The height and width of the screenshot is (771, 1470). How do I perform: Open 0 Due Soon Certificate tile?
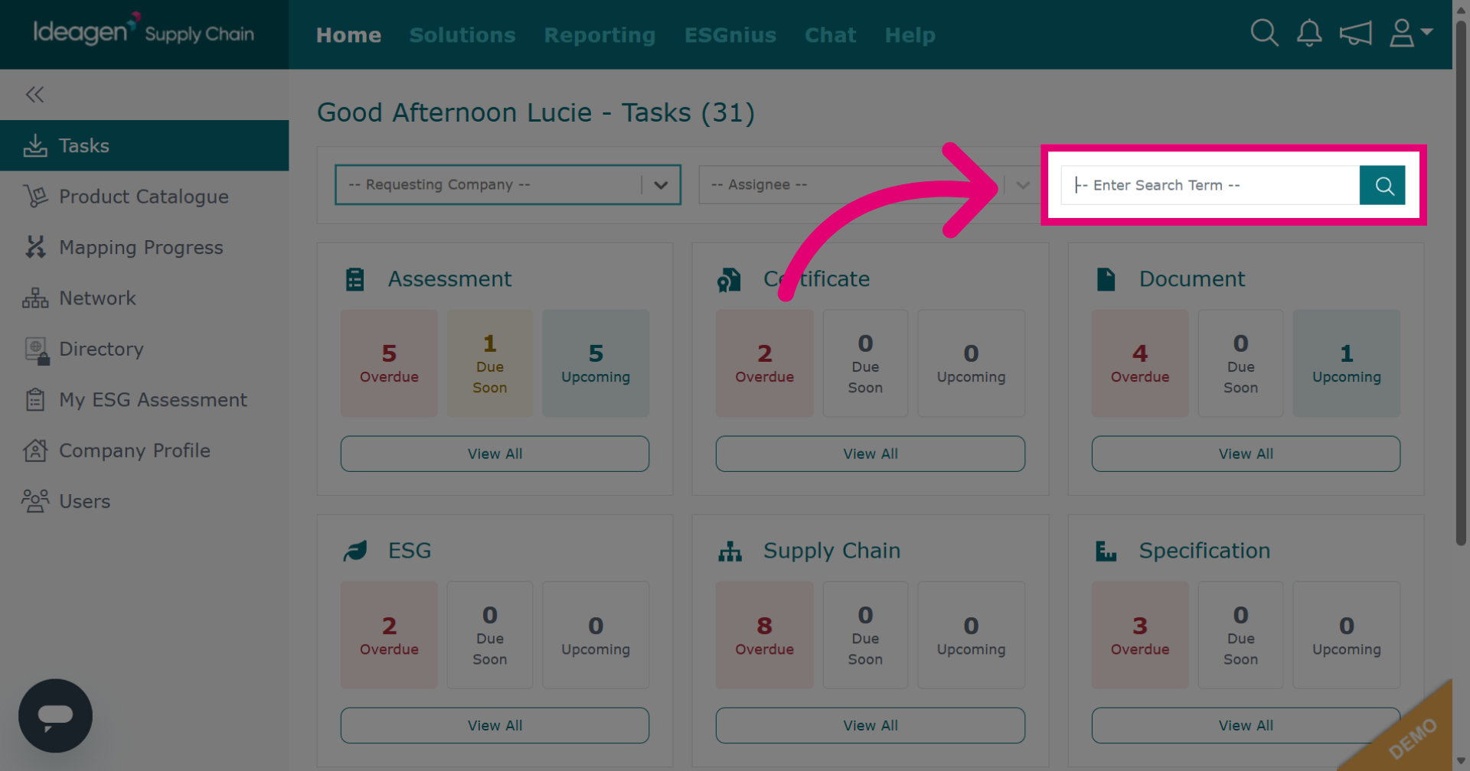click(865, 363)
